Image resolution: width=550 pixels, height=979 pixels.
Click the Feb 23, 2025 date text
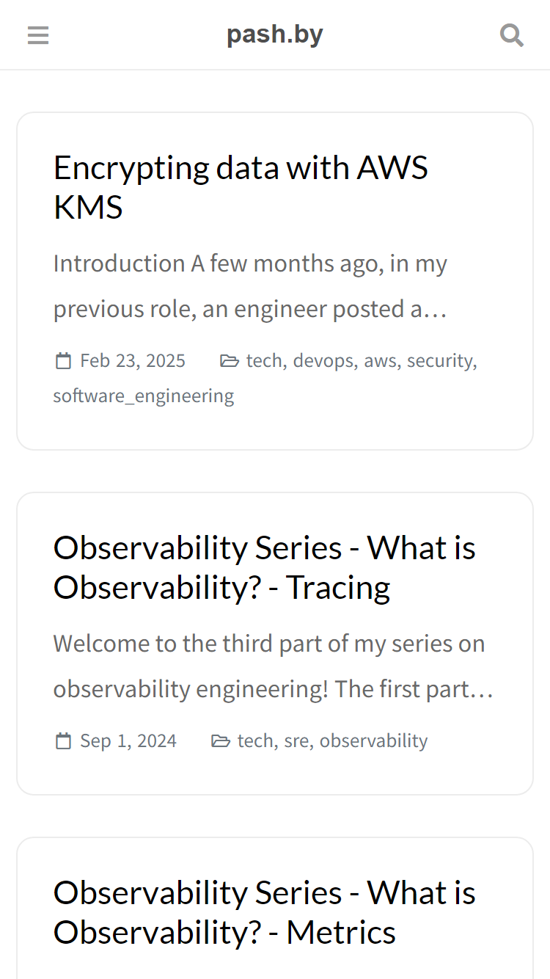point(133,360)
